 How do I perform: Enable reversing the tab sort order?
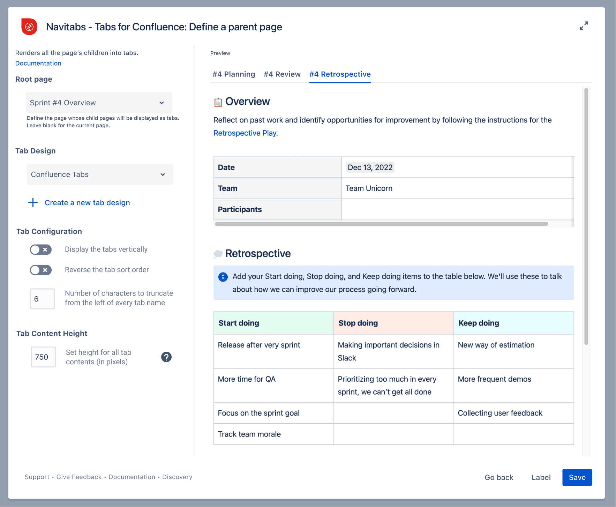click(40, 270)
